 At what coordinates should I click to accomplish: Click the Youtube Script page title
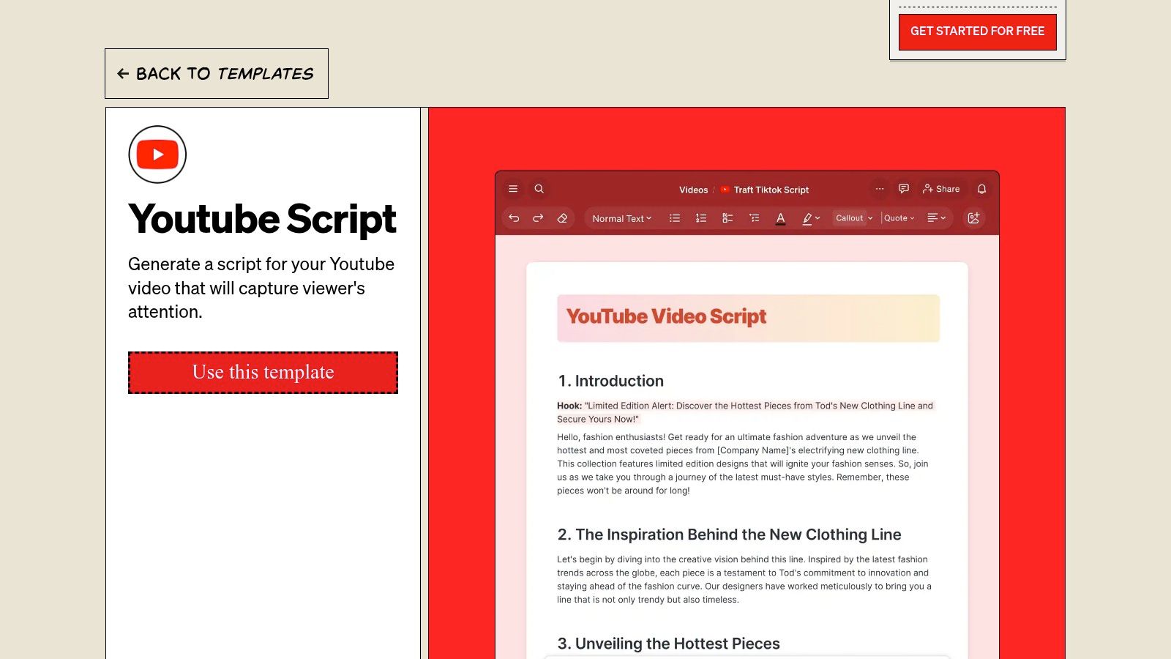(x=262, y=219)
